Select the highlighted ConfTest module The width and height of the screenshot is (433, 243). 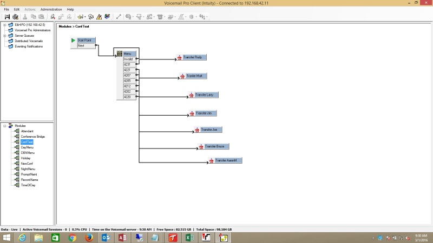(x=27, y=142)
